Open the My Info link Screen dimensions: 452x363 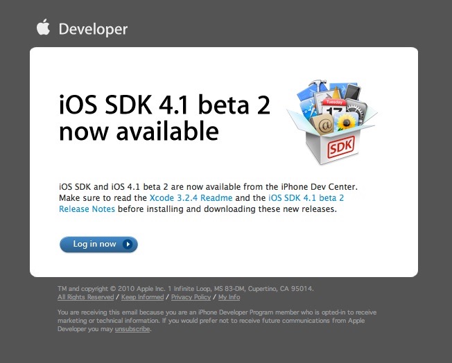(x=229, y=297)
